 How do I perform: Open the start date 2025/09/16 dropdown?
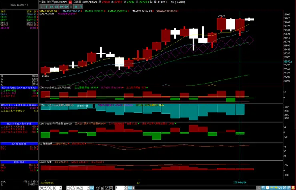[60, 188]
